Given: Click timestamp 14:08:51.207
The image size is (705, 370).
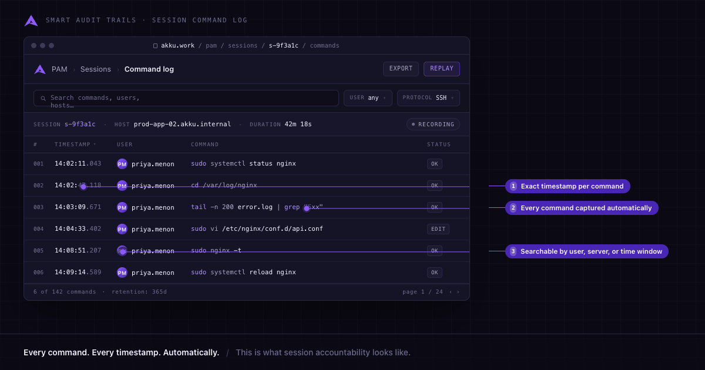Looking at the screenshot, I should tap(78, 251).
